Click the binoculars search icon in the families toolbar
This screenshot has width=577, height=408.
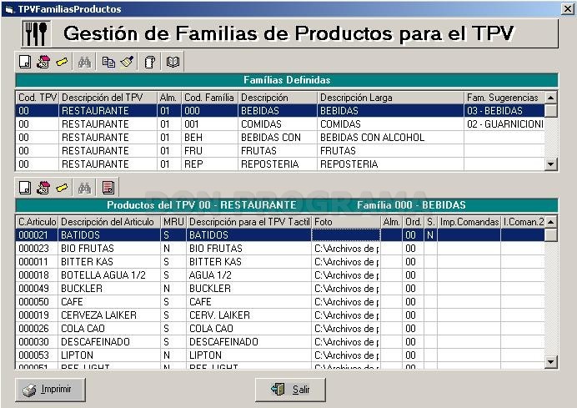[85, 62]
